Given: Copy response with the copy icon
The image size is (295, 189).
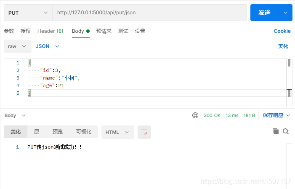Looking at the screenshot, I should coord(276,131).
